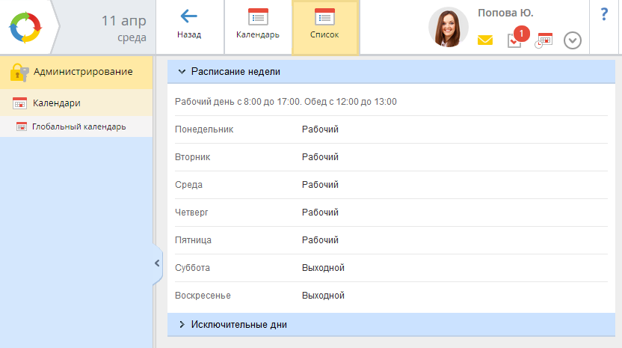Image resolution: width=622 pixels, height=348 pixels.
Task: Click the ELMA logo icon
Action: 27,28
